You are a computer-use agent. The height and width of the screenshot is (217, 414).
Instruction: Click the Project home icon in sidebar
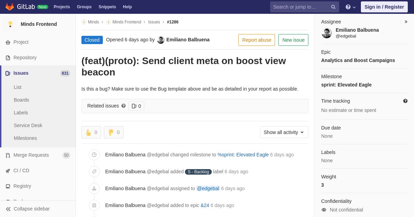[8, 42]
